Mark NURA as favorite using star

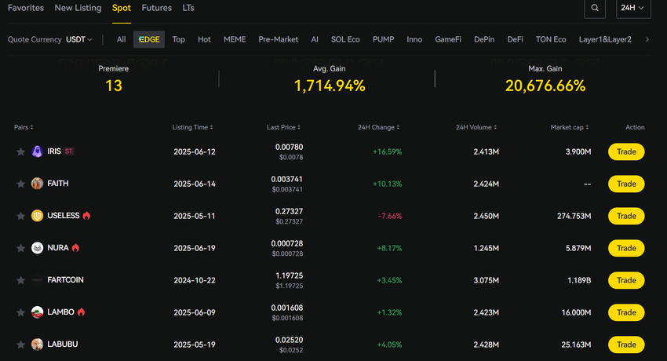(x=20, y=248)
